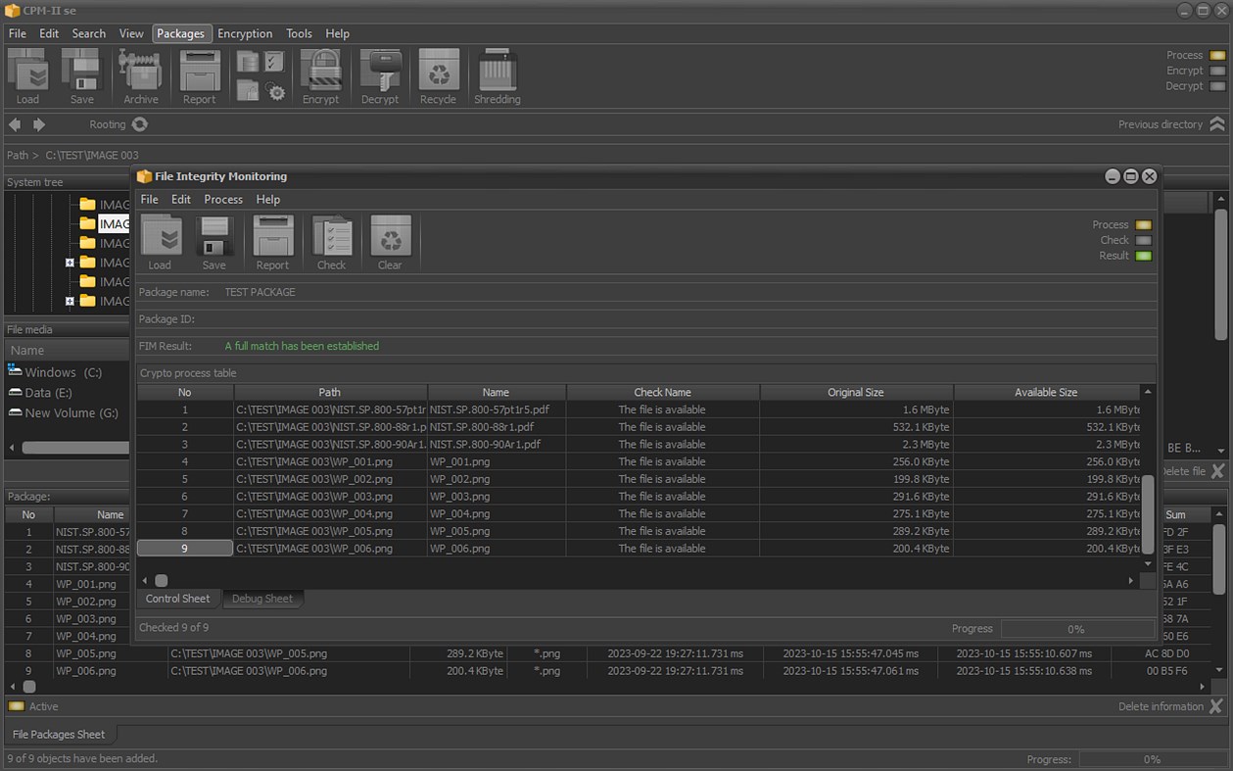
Task: Click the File media Name column header
Action: click(68, 350)
